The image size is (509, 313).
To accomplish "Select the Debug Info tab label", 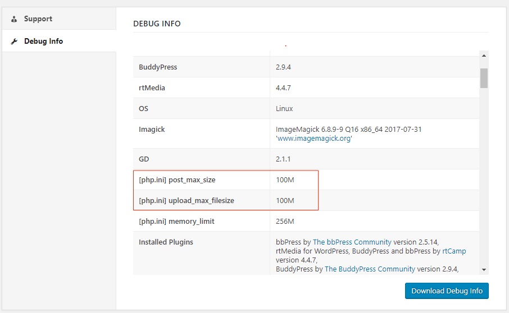I will (43, 42).
